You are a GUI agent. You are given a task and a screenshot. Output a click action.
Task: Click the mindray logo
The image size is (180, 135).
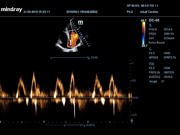pyautogui.click(x=11, y=10)
